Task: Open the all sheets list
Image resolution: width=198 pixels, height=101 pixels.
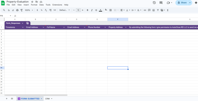Action: [12, 99]
